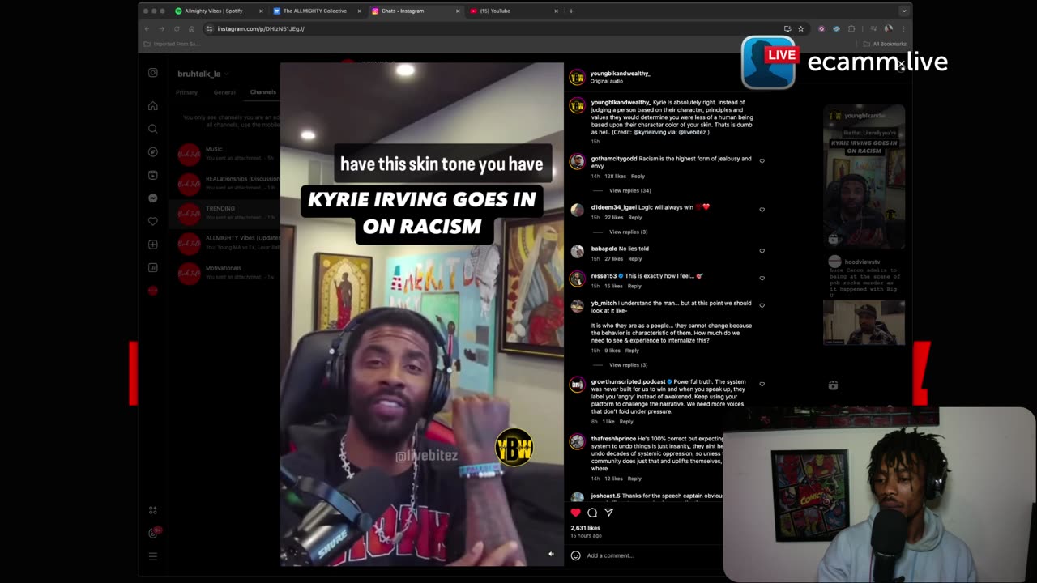
Task: Like yb_mitch's comment heart
Action: 762,306
